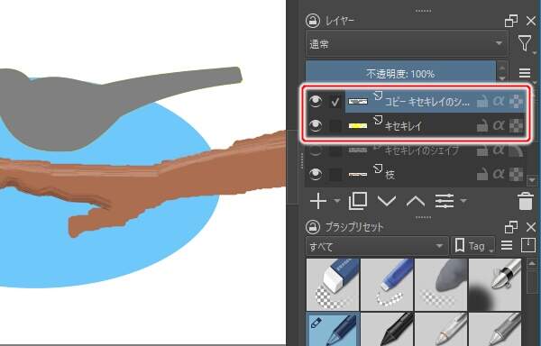The image size is (541, 346).
Task: Click thumbnail of コピー キセキレイ layer
Action: coord(358,101)
